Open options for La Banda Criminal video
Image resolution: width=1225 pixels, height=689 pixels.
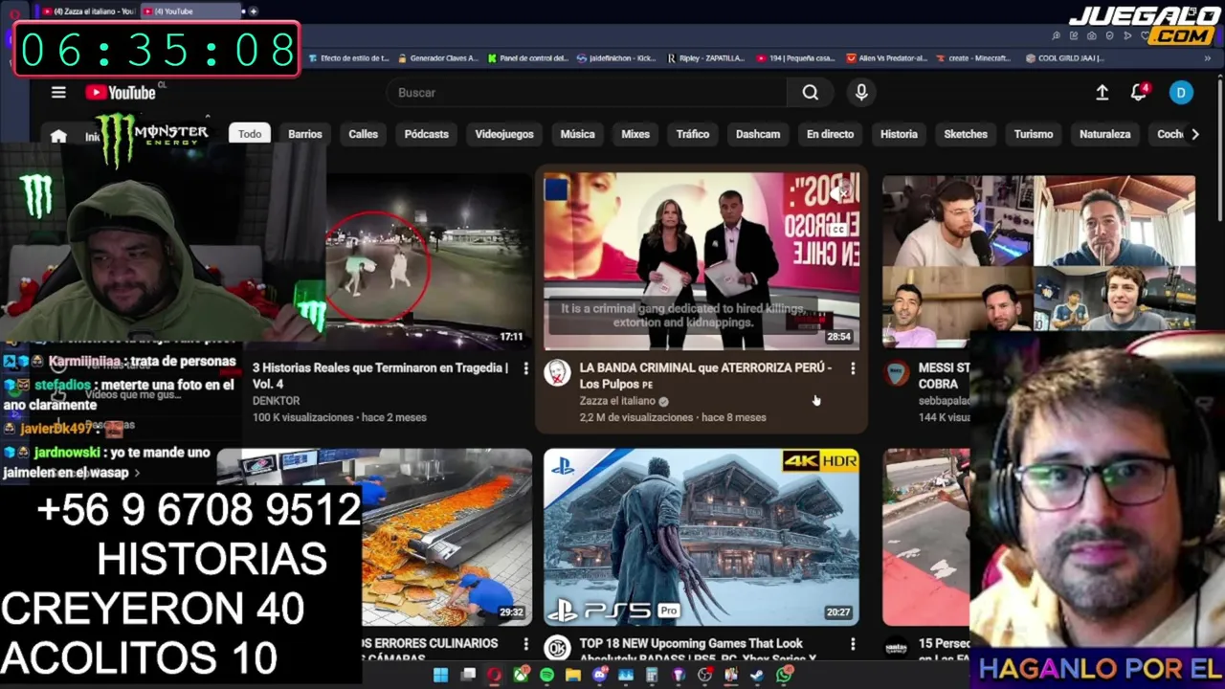pyautogui.click(x=853, y=368)
